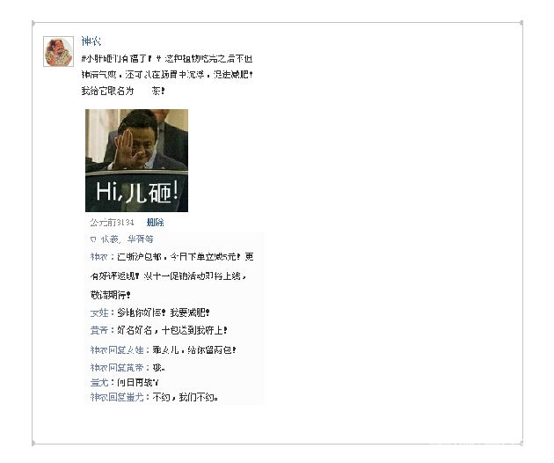Open 黄帝's profile from 好名好名 comment

pos(98,330)
